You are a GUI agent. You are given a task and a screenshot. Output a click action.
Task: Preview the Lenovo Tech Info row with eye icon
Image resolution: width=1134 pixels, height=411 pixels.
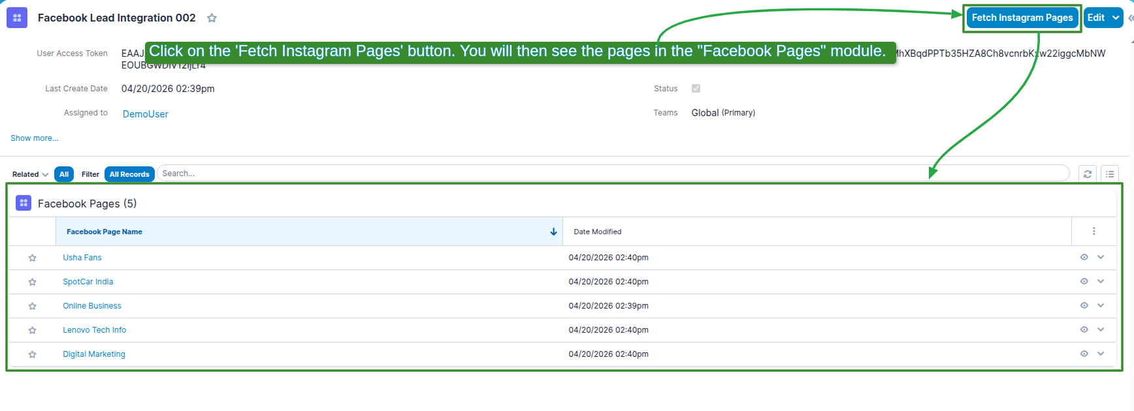pos(1084,329)
